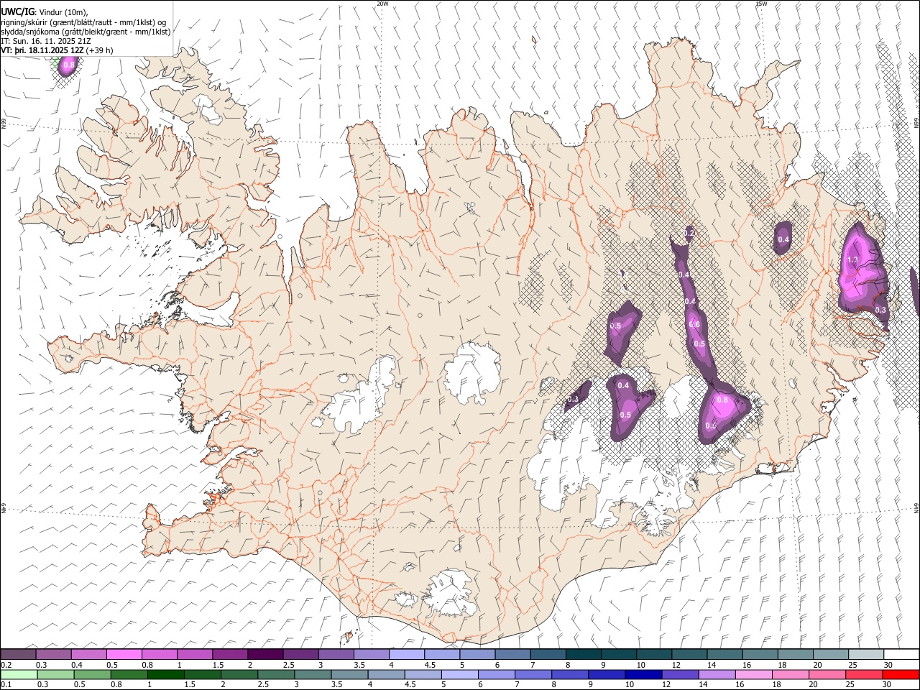Click the 15W longitude label at the top edge
The image size is (920, 690).
[x=761, y=4]
